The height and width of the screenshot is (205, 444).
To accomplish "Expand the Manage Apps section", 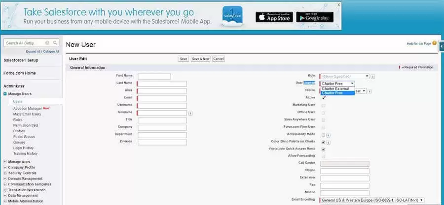I will (5, 162).
